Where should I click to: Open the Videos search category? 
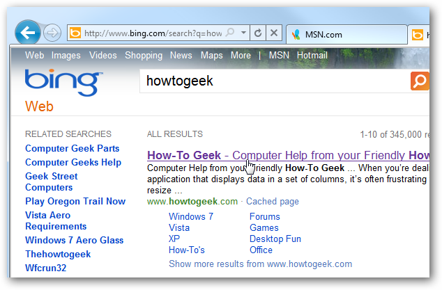[103, 55]
